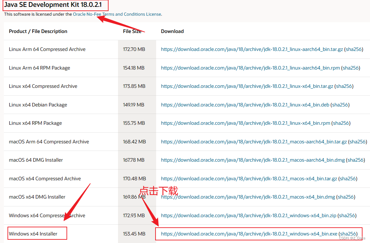This screenshot has height=243, width=370.
Task: Select the macOS Arm 64 Compressed Archive label
Action: tap(49, 142)
